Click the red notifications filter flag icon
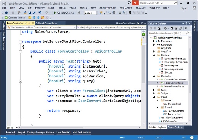 135,3
